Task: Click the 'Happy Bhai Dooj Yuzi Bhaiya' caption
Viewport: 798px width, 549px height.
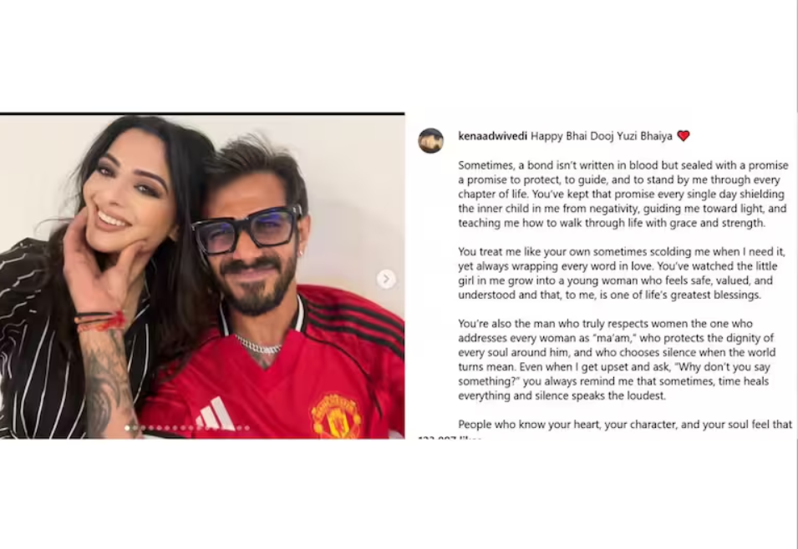Action: click(x=602, y=136)
